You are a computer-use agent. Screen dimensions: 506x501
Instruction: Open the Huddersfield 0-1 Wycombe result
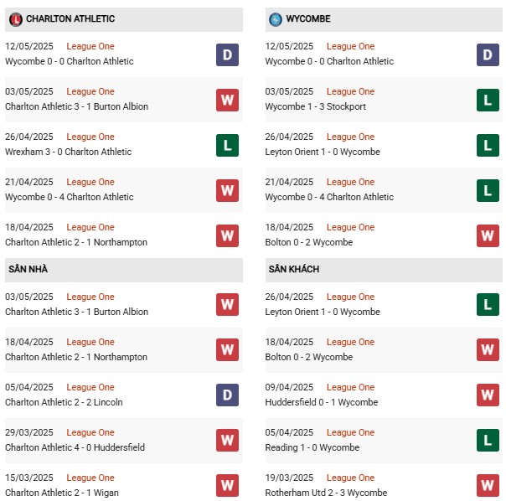322,402
